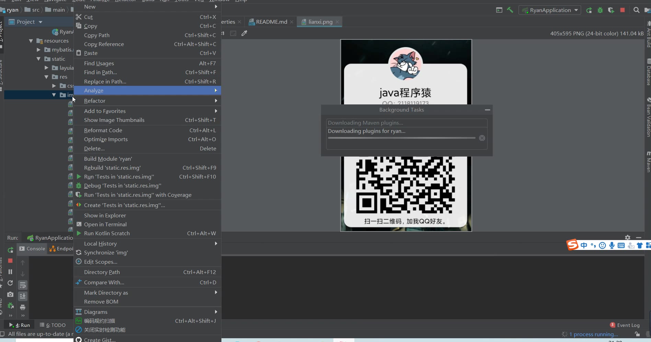Click the Pause output icon
The height and width of the screenshot is (342, 651).
pos(10,272)
